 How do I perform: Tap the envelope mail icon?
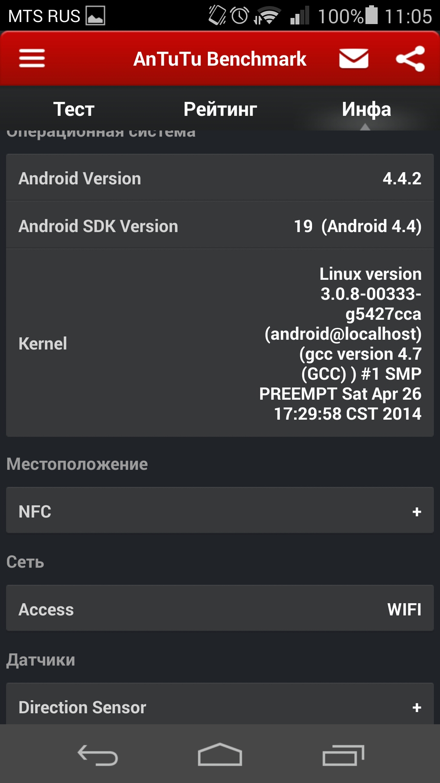pyautogui.click(x=354, y=58)
